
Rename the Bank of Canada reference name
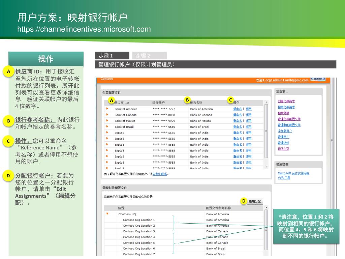pyautogui.click(x=238, y=115)
